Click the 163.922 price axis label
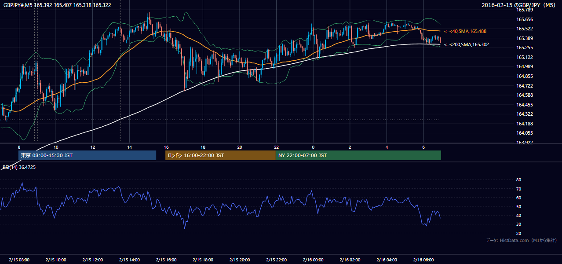Viewport: 562px width, 264px height. [525, 143]
